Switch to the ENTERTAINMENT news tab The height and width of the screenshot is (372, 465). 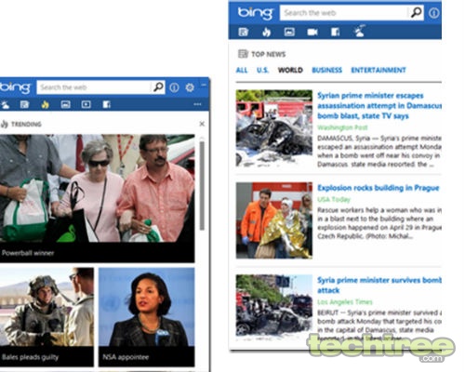coord(379,70)
